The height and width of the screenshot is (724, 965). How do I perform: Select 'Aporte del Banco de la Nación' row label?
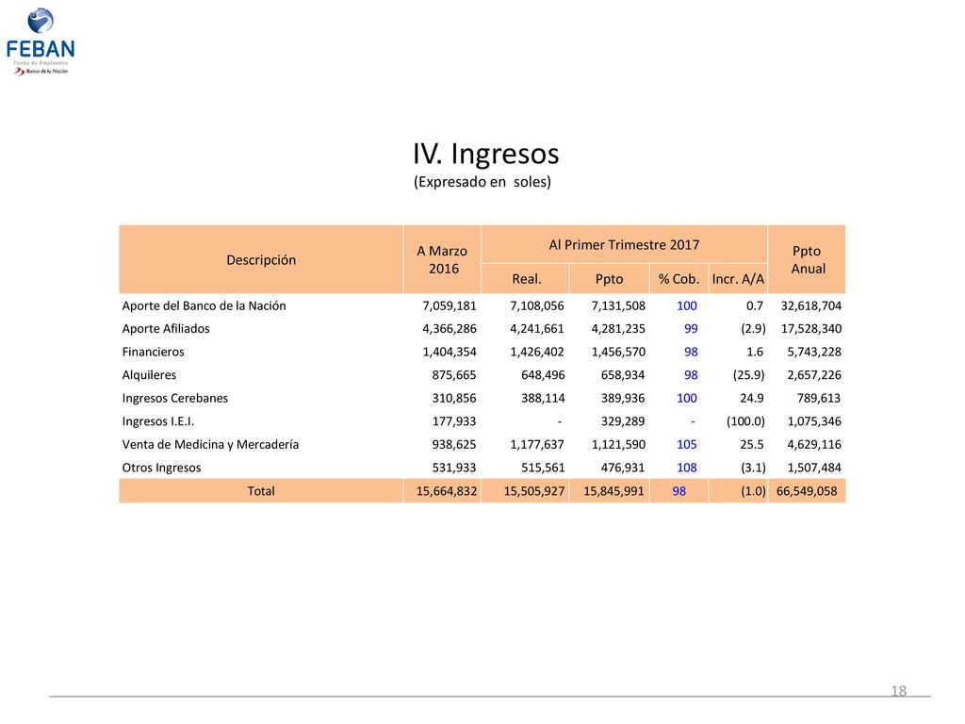pyautogui.click(x=204, y=306)
